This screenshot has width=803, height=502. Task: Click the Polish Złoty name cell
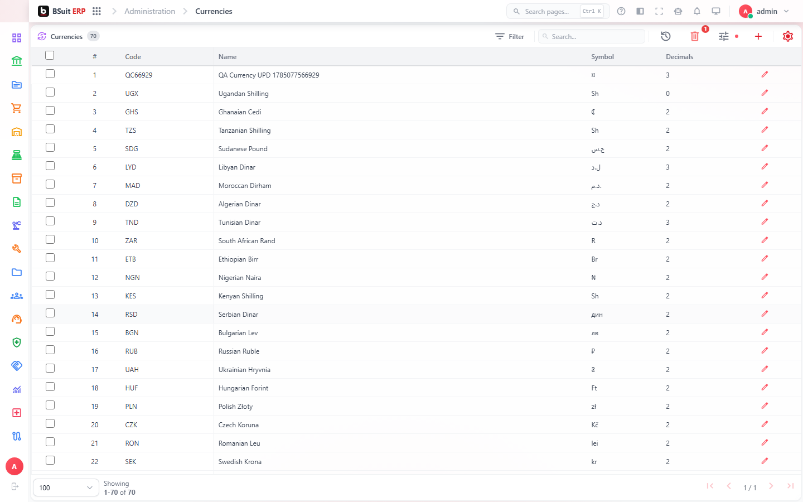click(235, 407)
